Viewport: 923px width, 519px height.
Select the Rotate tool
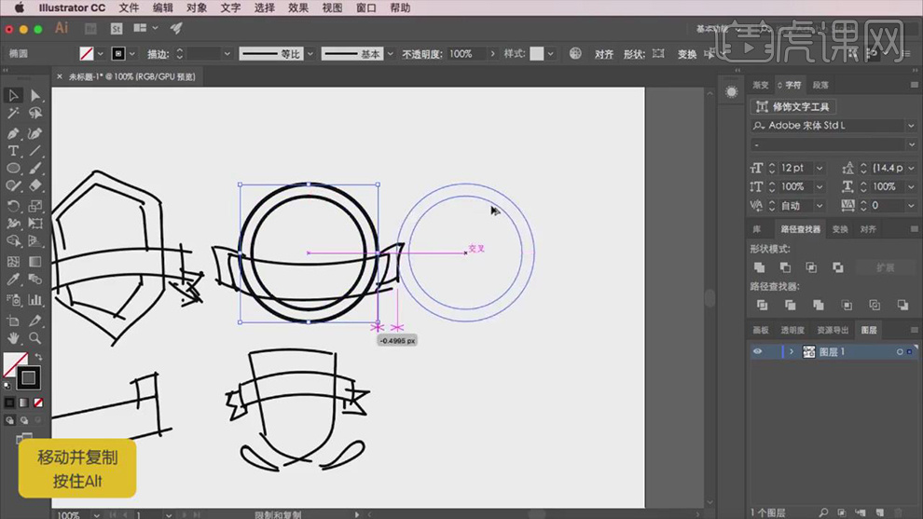point(13,206)
